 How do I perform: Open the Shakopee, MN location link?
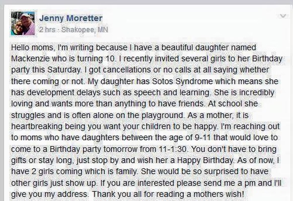pos(85,30)
